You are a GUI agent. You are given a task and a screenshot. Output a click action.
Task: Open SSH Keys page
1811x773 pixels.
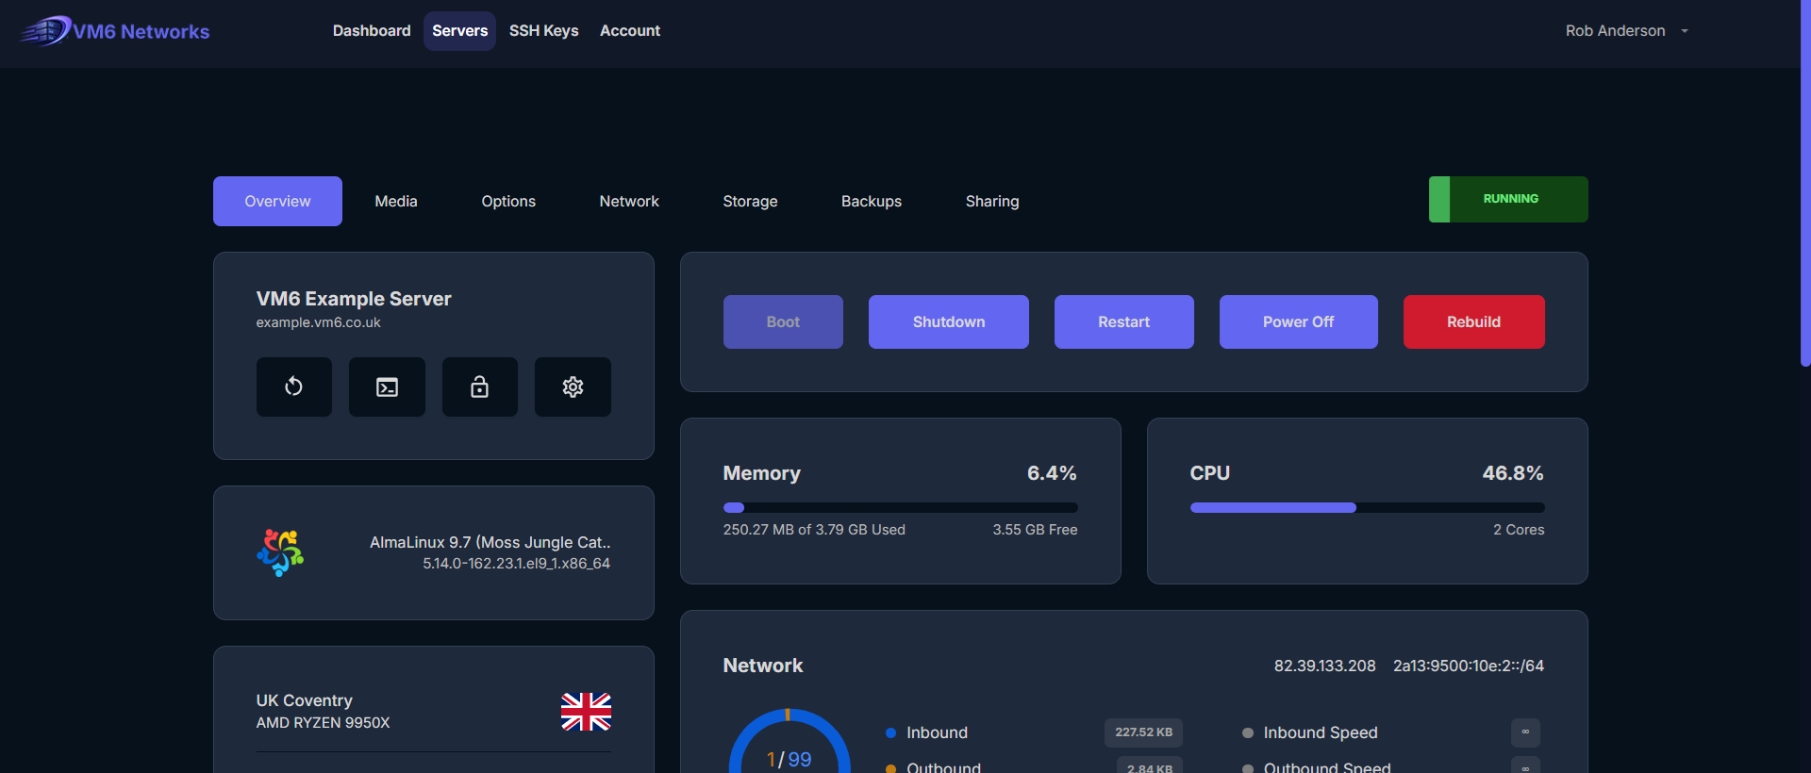tap(543, 31)
